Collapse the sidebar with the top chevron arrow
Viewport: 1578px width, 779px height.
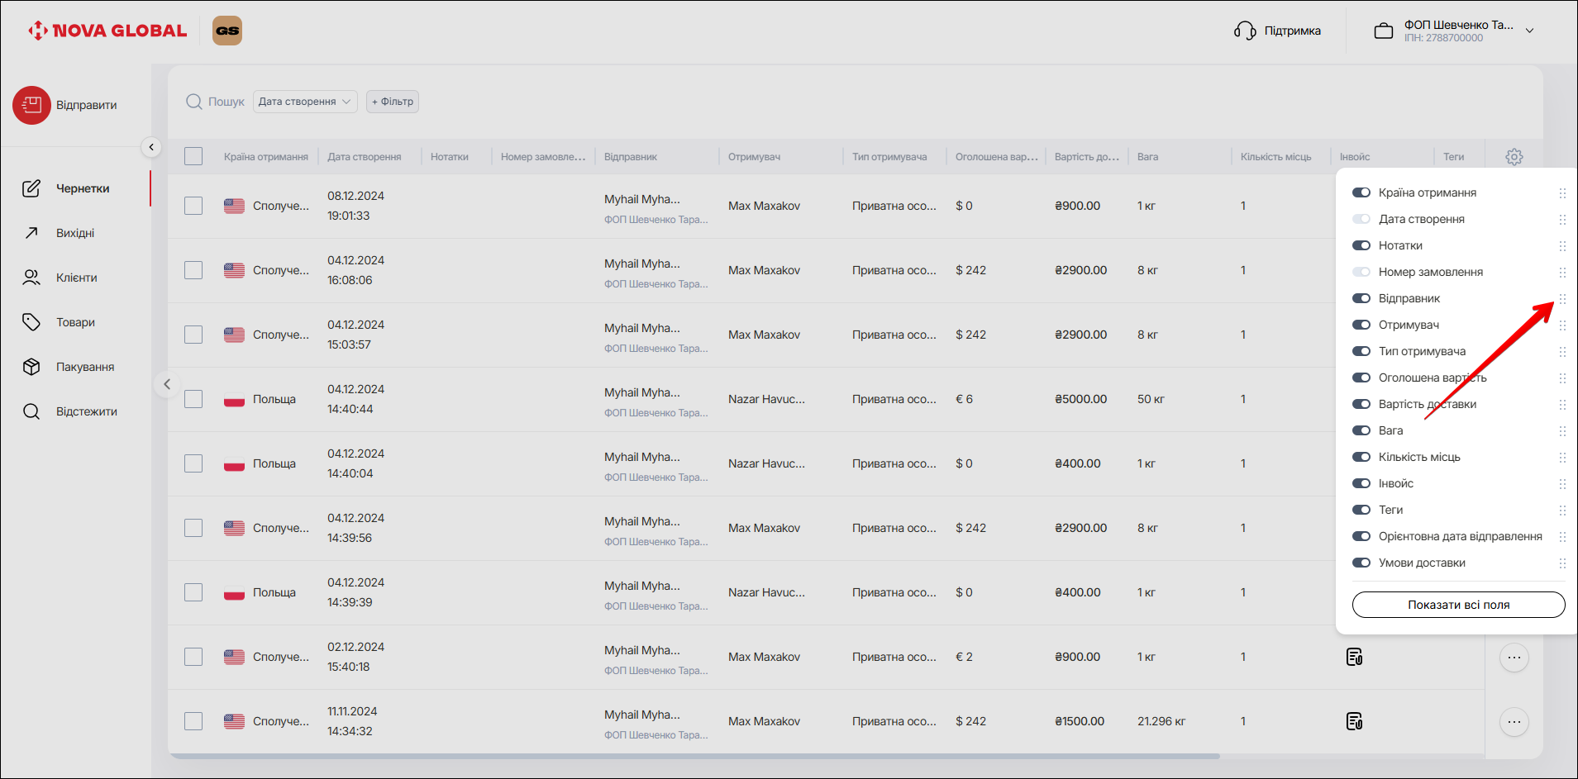pos(151,147)
